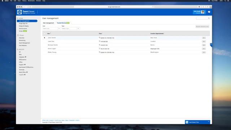
Task: Open Safari Bookmarks menu
Action: coord(31,1)
